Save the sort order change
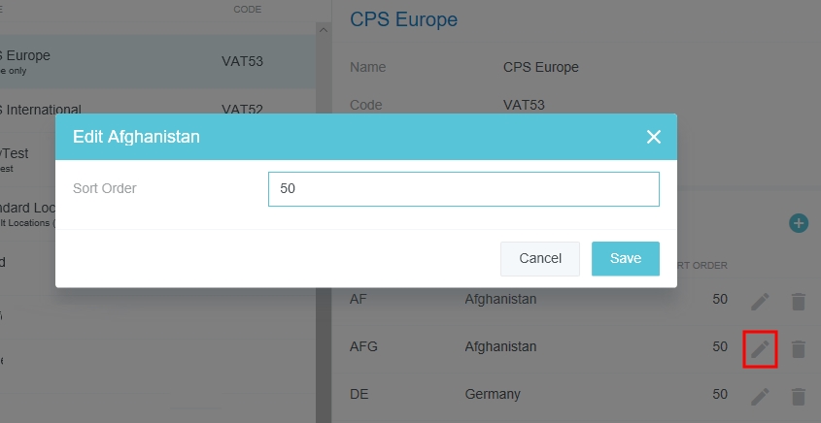821x423 pixels. [x=626, y=258]
